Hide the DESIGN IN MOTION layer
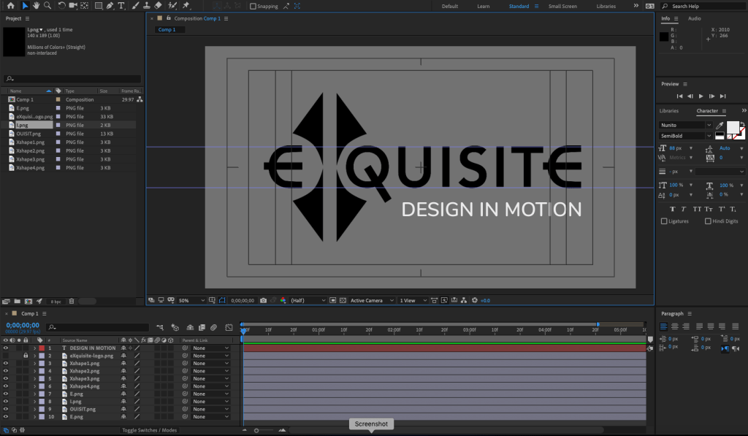Image resolution: width=748 pixels, height=436 pixels. point(6,348)
